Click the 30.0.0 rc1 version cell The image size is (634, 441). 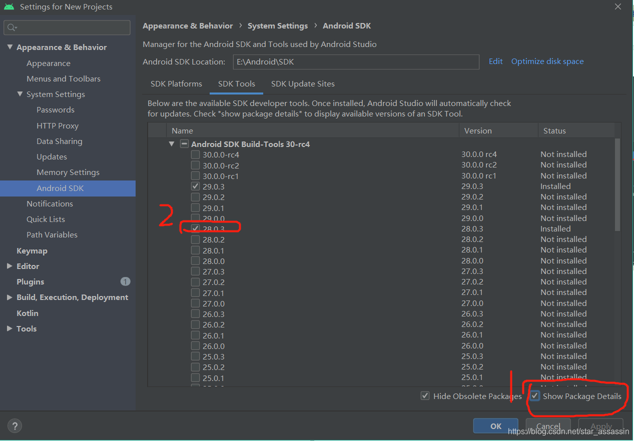click(x=479, y=176)
